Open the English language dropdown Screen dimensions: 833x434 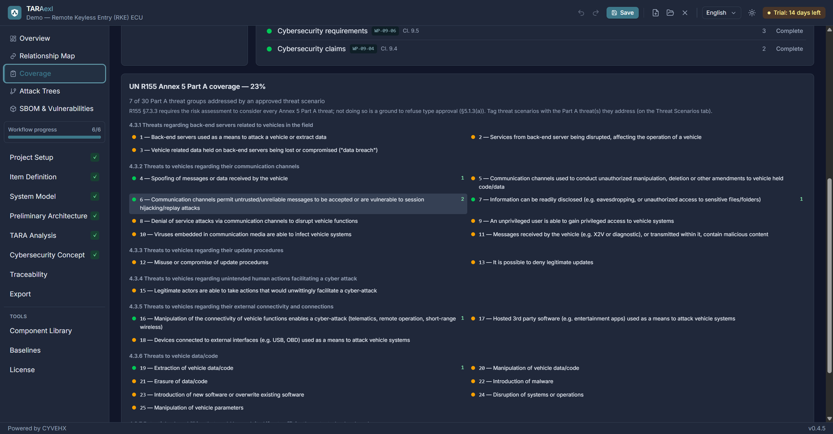pyautogui.click(x=721, y=12)
